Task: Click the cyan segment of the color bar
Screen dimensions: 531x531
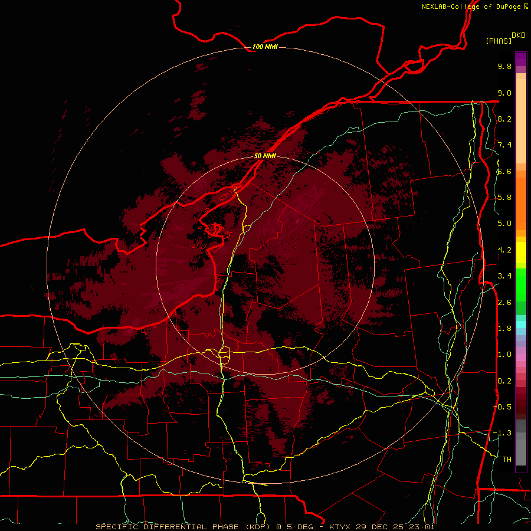Action: 521,324
